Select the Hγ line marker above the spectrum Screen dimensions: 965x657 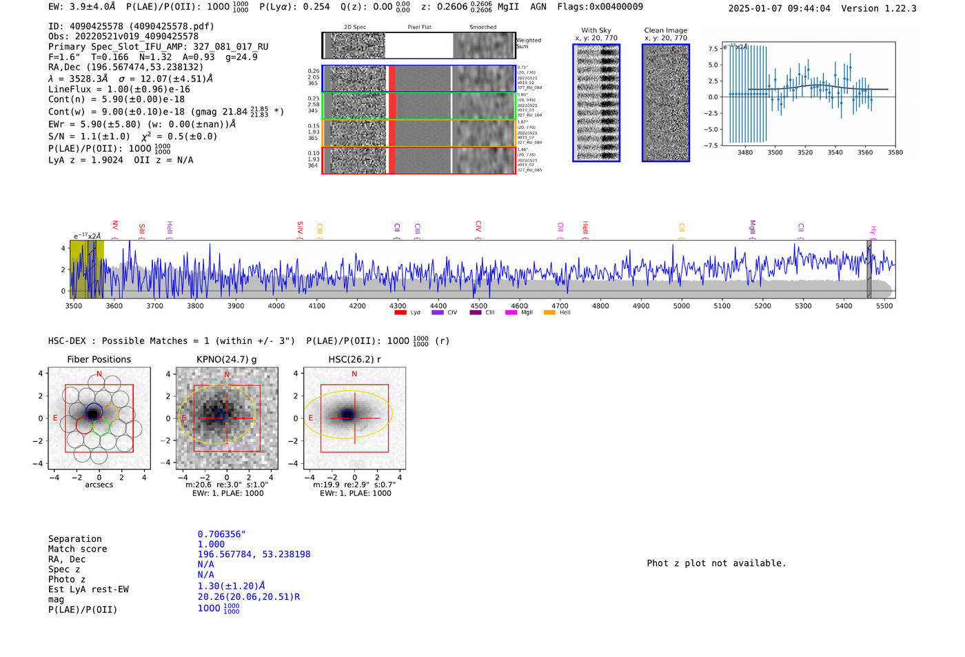tap(873, 232)
